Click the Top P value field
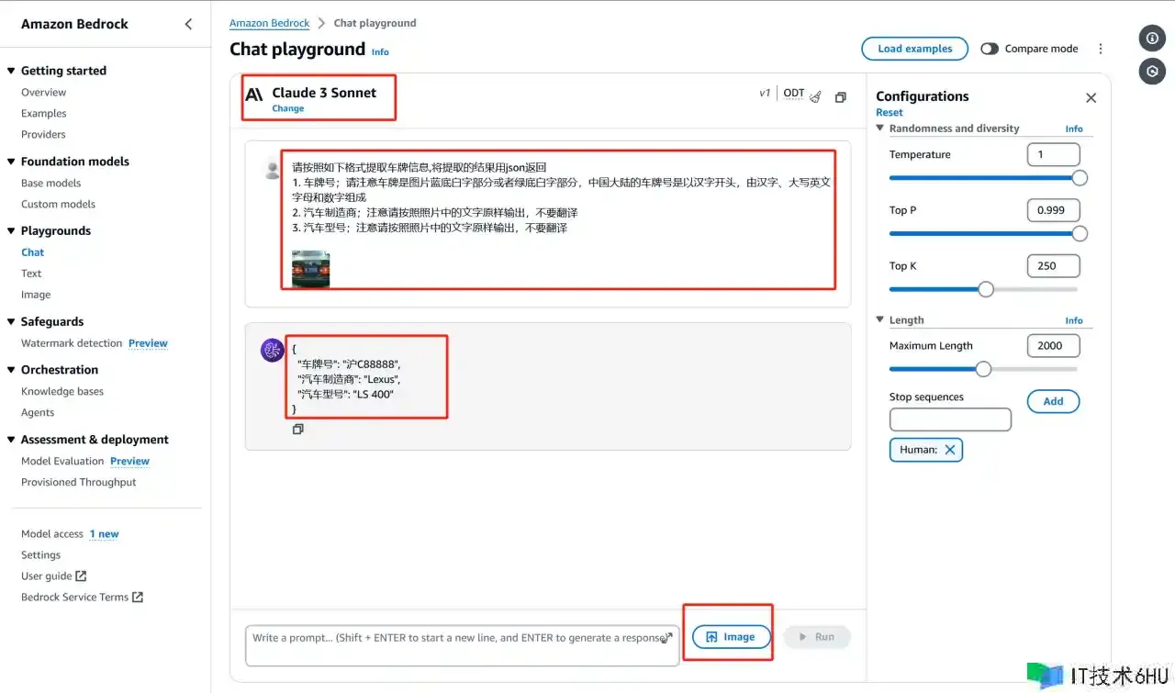This screenshot has width=1175, height=693. tap(1053, 210)
